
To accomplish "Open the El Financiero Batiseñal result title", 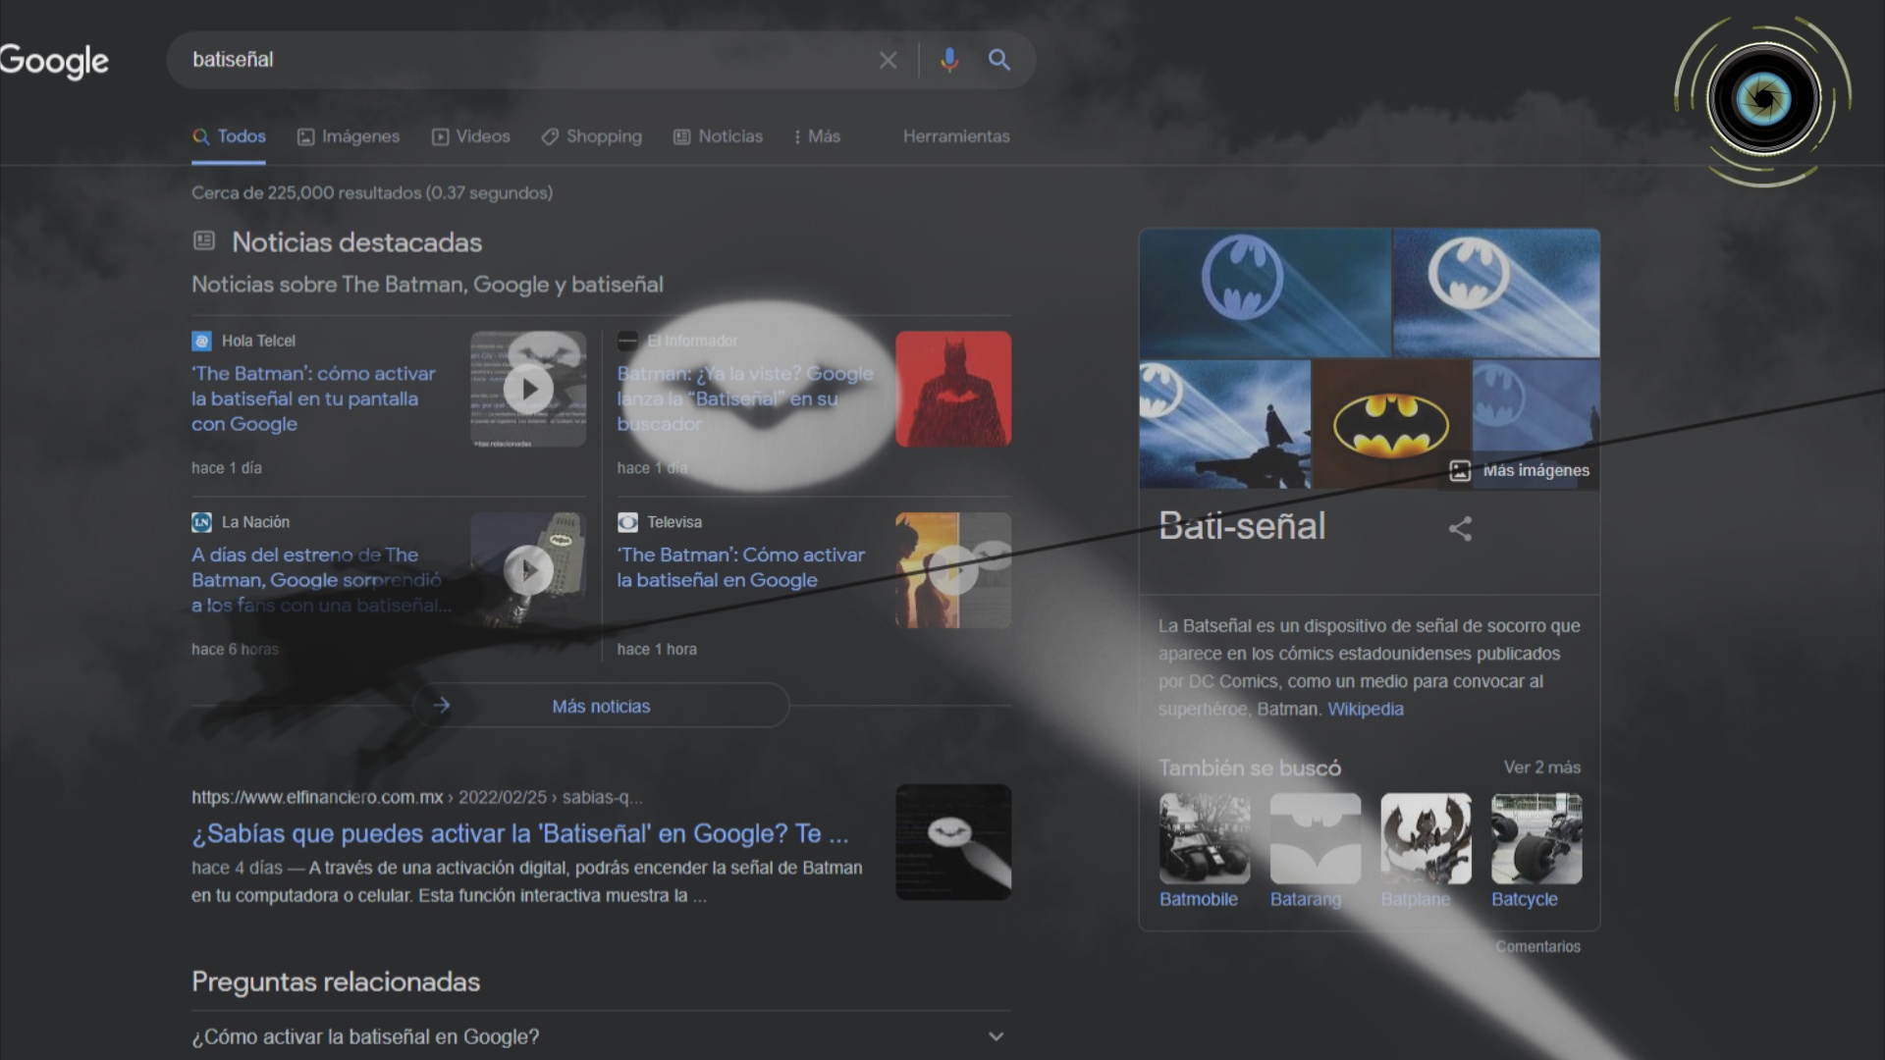I will pos(519,834).
